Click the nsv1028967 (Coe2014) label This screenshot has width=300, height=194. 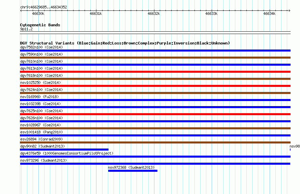40,125
